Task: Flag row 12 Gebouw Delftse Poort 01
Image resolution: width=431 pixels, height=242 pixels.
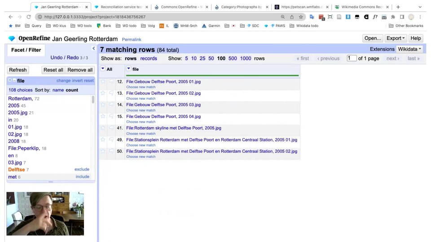Action: 111,82
